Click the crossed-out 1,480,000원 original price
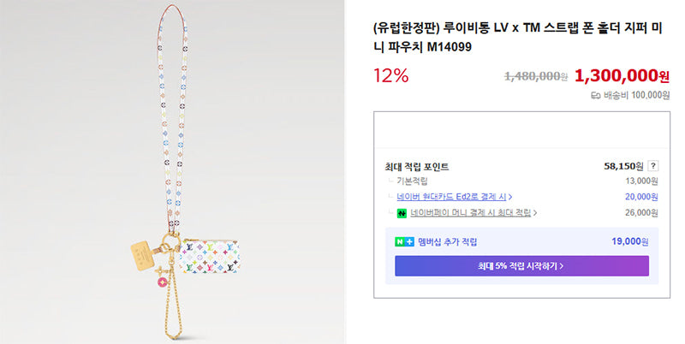Viewport: 685px width, 344px height. (x=536, y=76)
